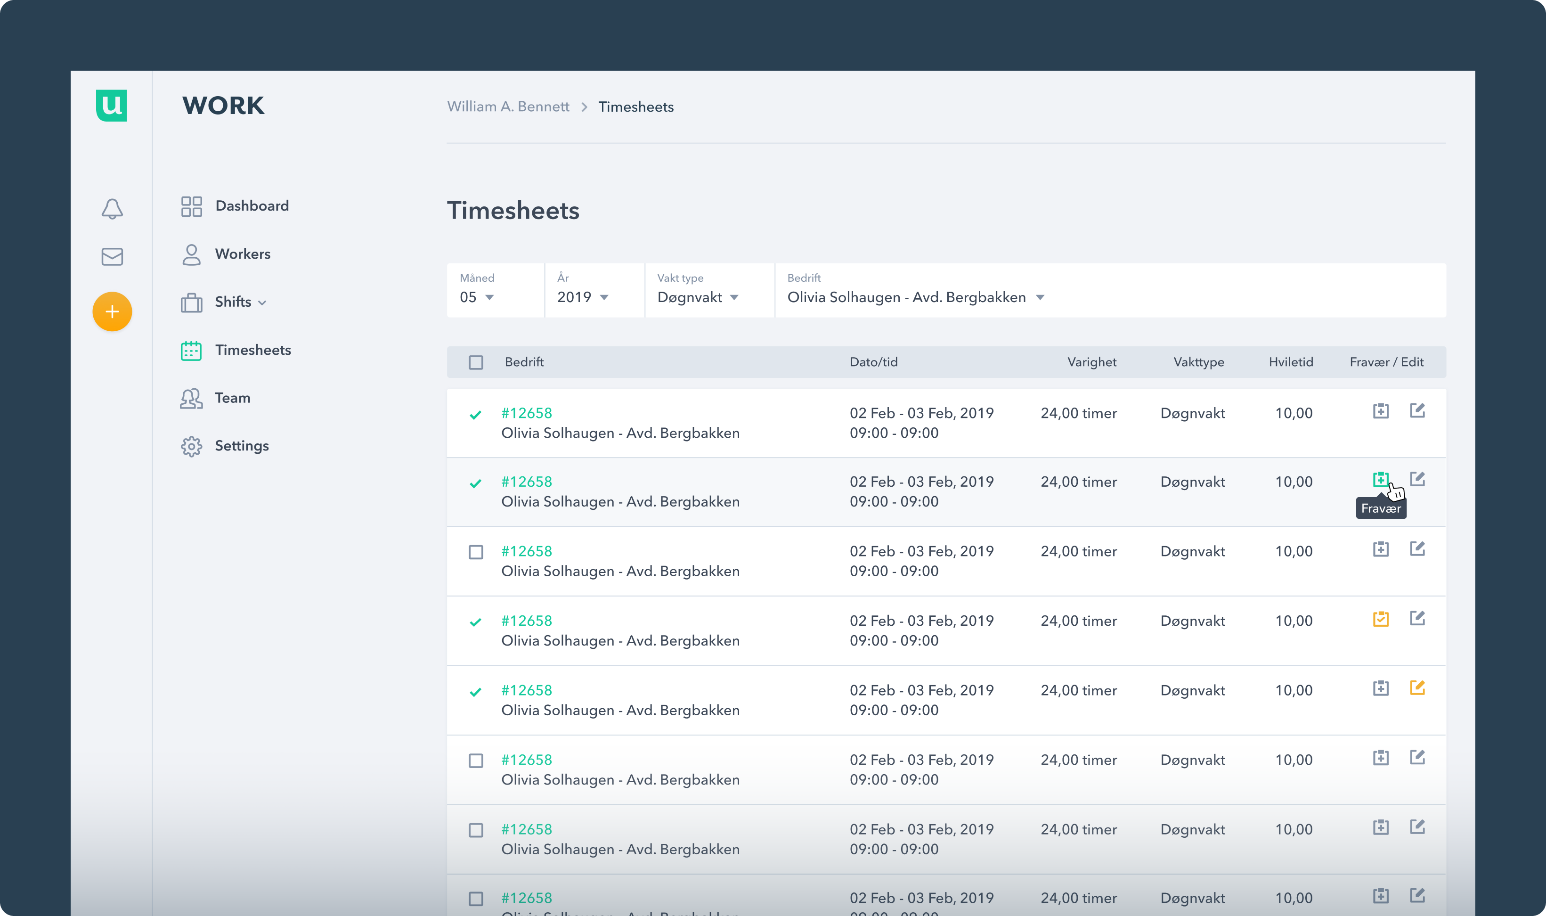Viewport: 1546px width, 916px height.
Task: Select the Timesheets calendar icon in sidebar
Action: [x=191, y=350]
